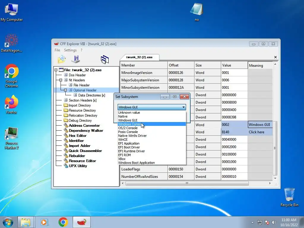Save file with the floppy disk icon
This screenshot has height=228, width=304.
(x=76, y=59)
